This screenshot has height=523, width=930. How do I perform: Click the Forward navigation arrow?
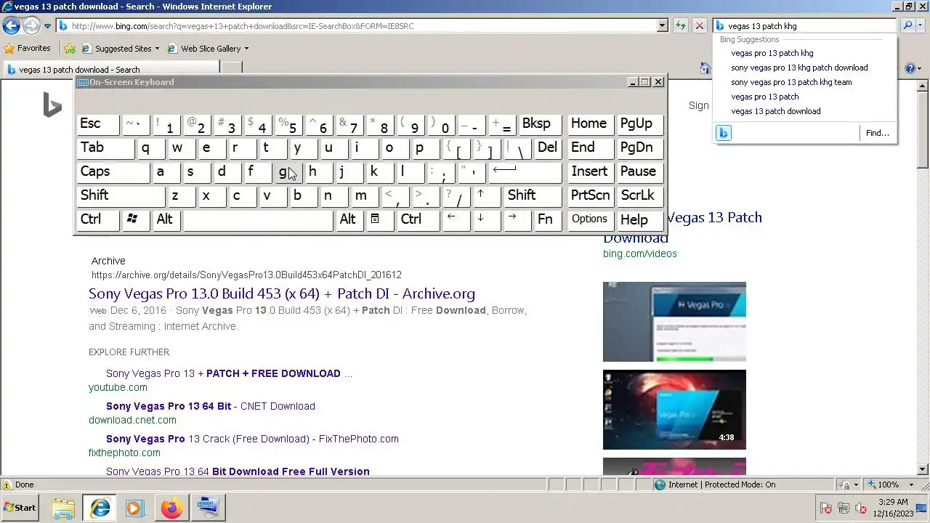(x=31, y=25)
